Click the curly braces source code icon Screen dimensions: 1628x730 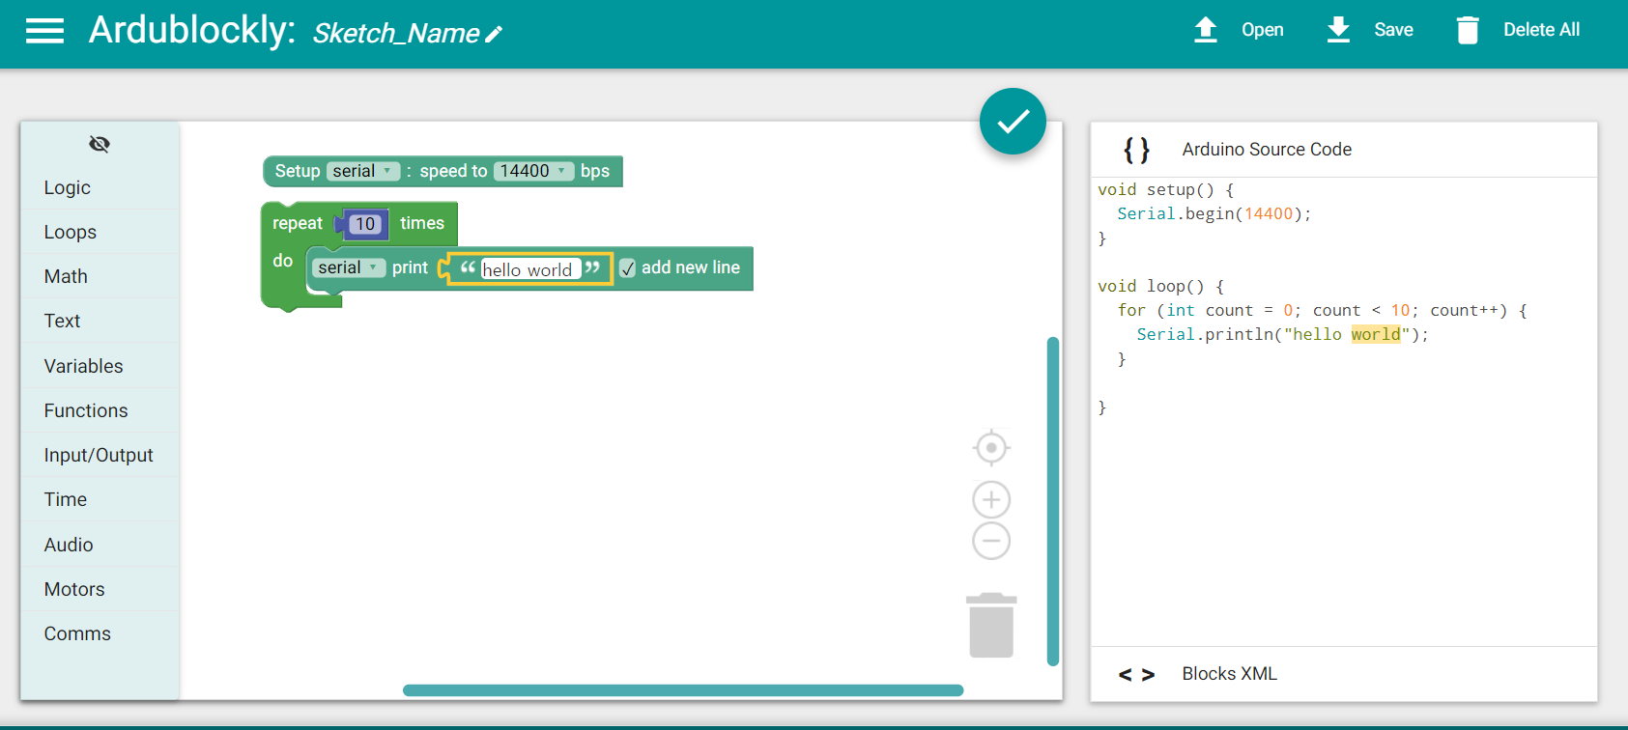pos(1137,150)
